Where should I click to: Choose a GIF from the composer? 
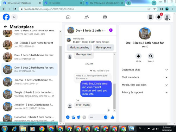(84, 117)
